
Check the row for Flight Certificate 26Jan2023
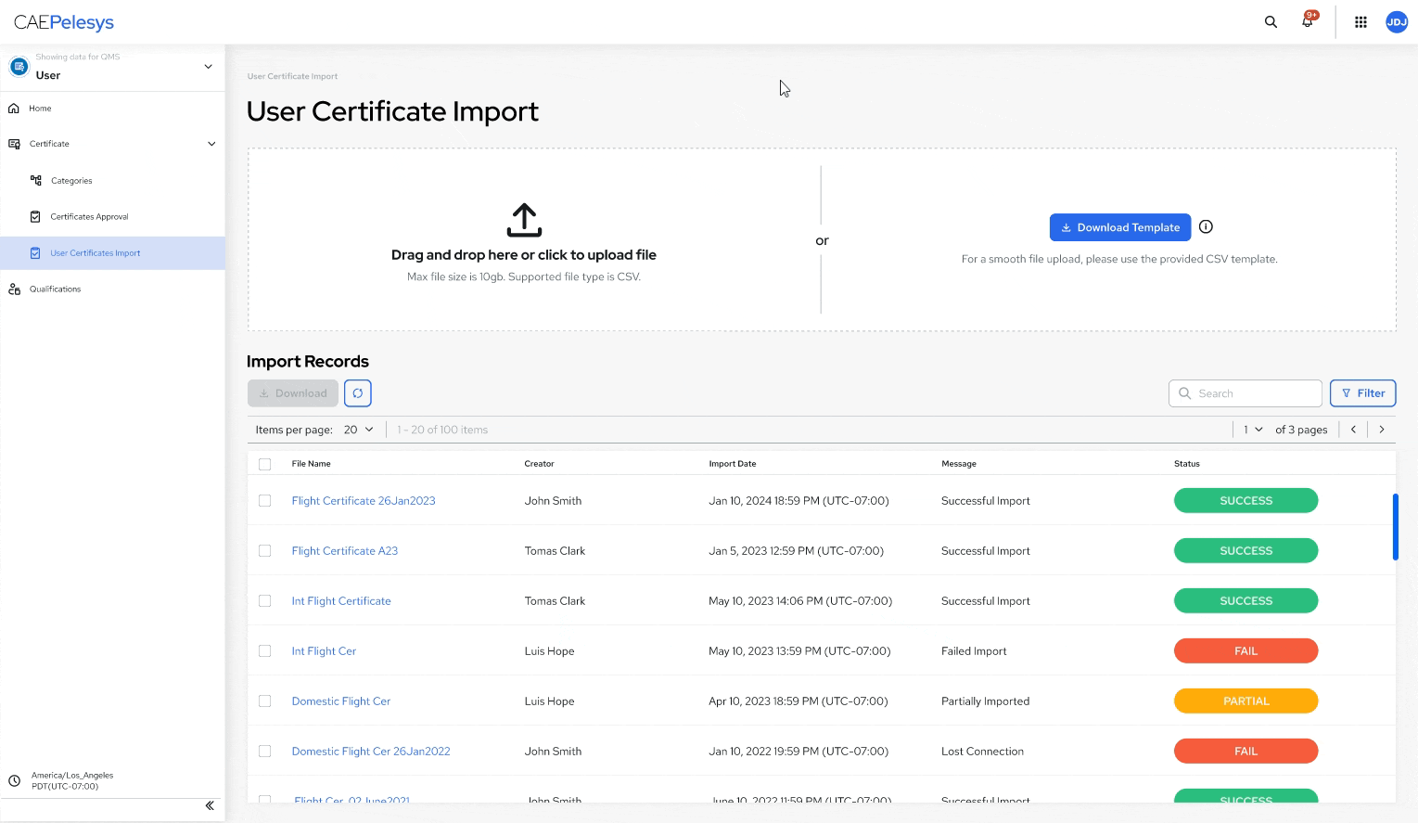(x=264, y=500)
